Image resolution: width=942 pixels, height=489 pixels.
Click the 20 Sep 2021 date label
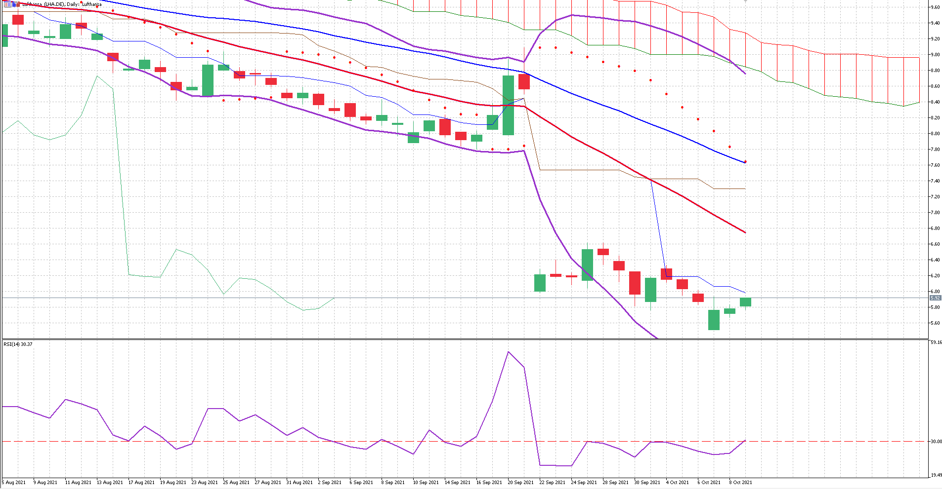(520, 482)
